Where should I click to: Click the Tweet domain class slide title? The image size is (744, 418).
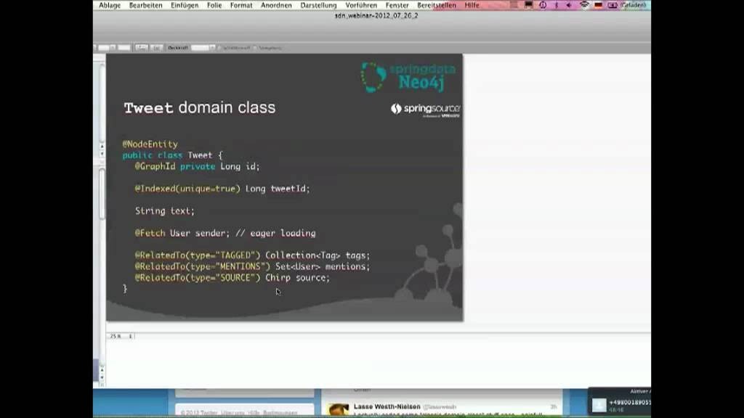click(x=199, y=108)
